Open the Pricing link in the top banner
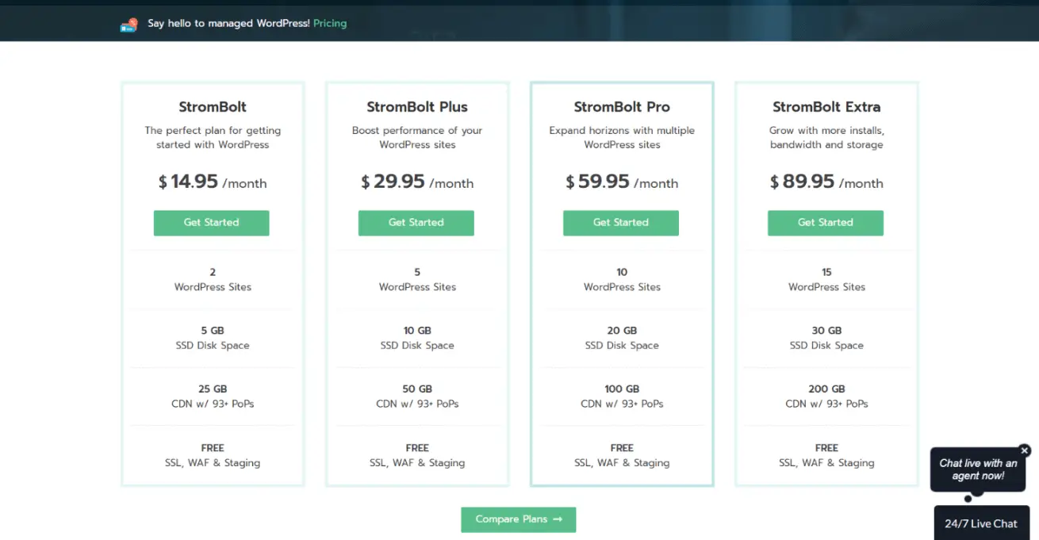1039x540 pixels. point(330,23)
